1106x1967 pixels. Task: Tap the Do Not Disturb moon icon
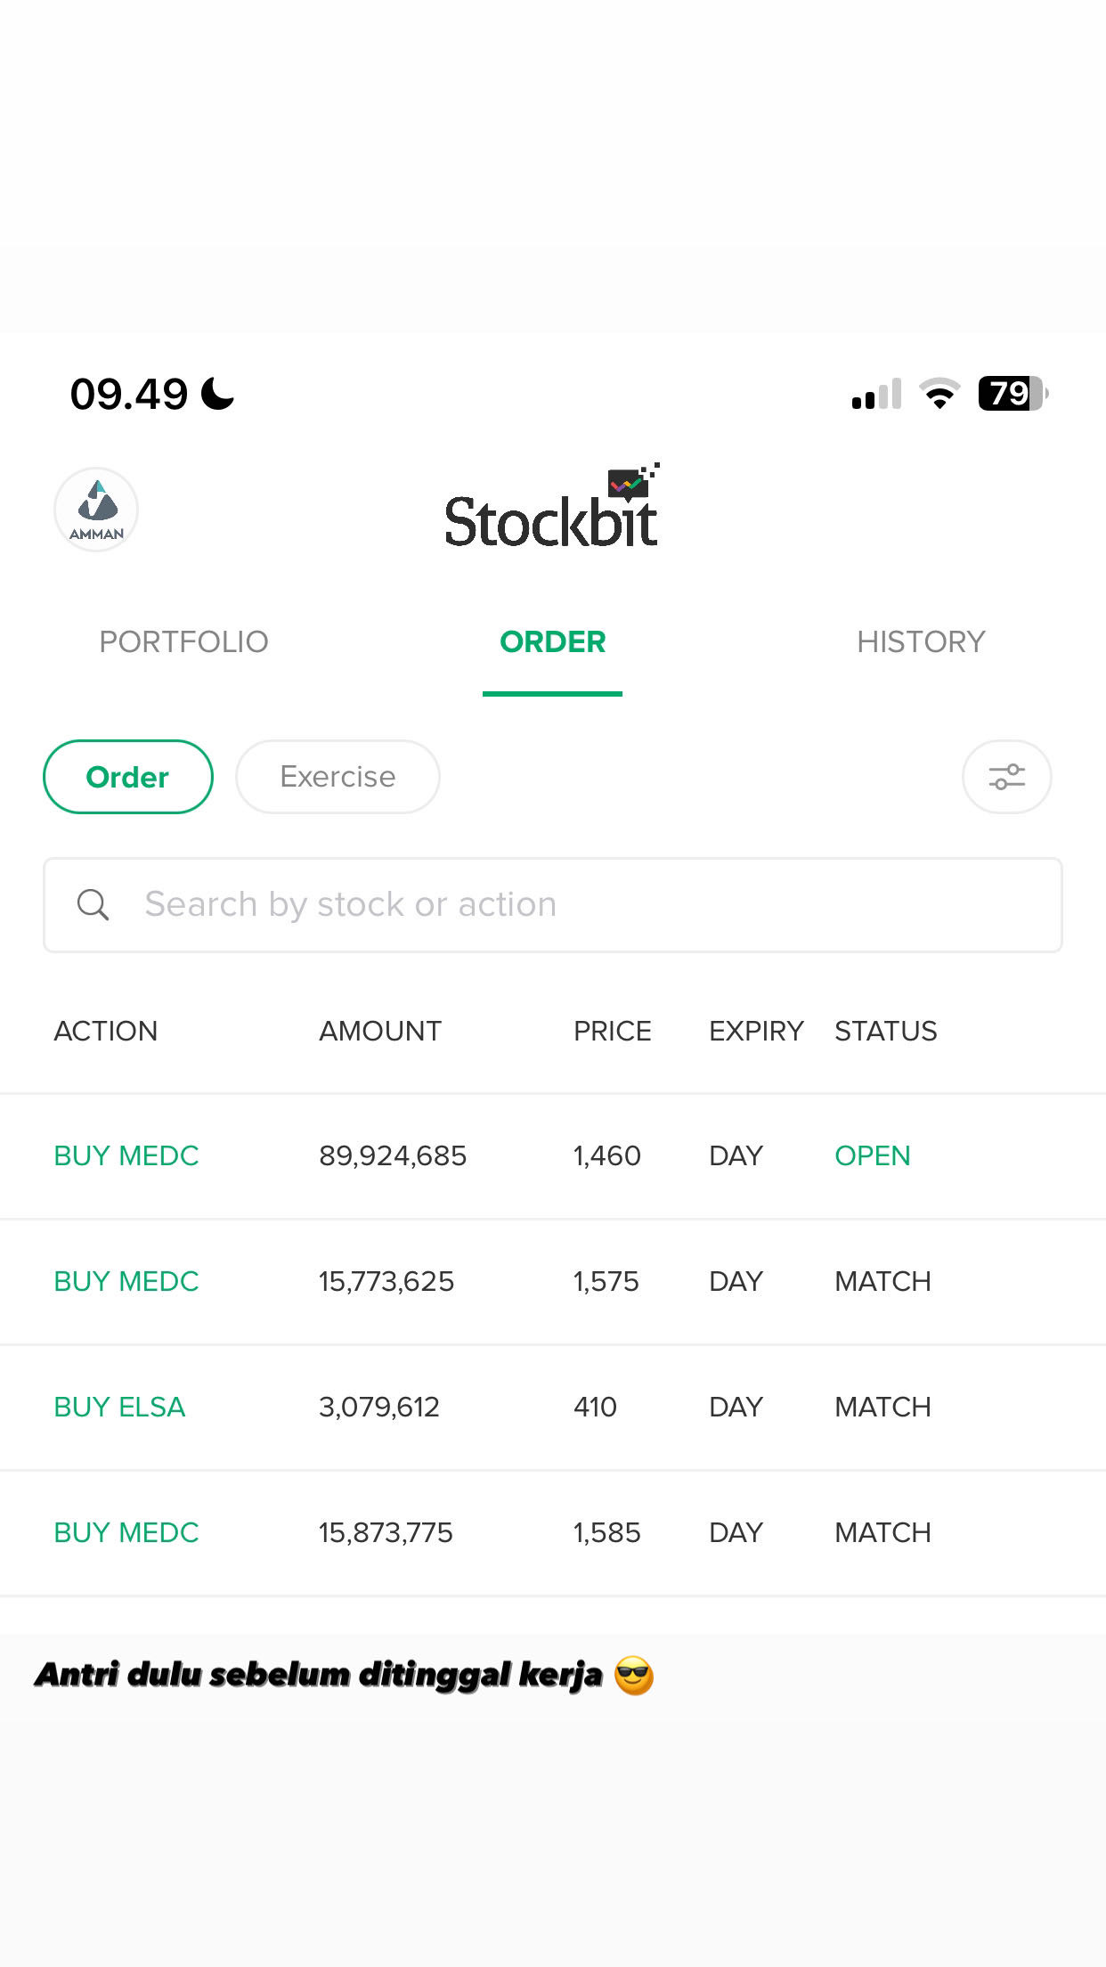coord(217,394)
